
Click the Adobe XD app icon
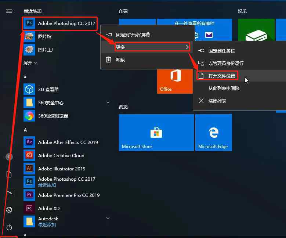pyautogui.click(x=29, y=208)
